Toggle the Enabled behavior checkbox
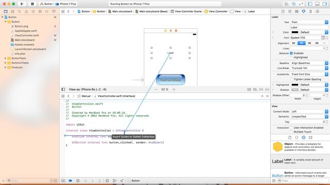 coord(291,53)
